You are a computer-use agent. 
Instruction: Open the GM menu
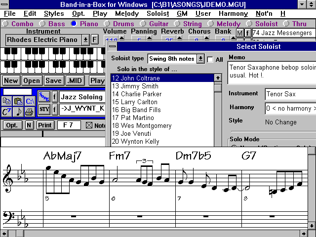(x=182, y=13)
